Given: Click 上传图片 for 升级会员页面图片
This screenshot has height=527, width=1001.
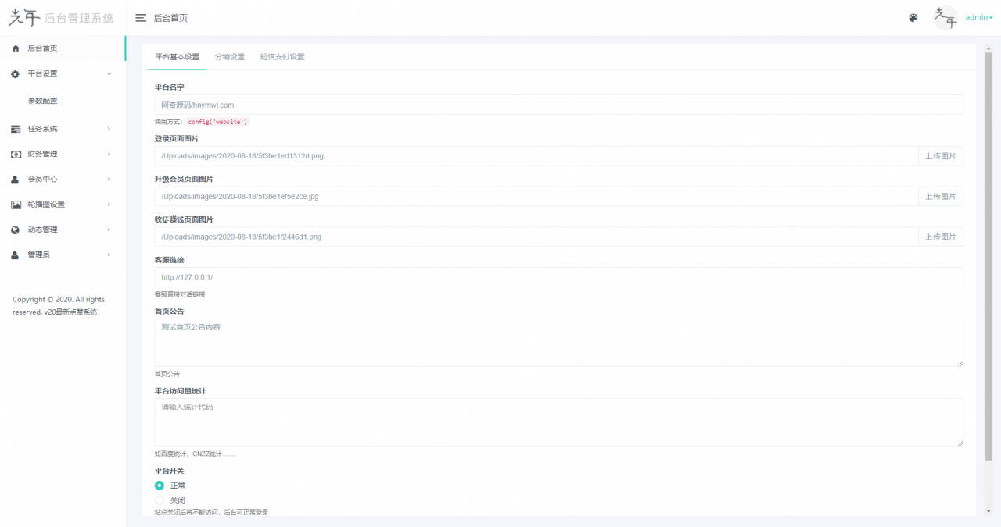Looking at the screenshot, I should 940,197.
